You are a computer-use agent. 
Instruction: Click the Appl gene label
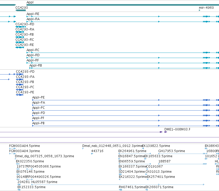point(30,2)
